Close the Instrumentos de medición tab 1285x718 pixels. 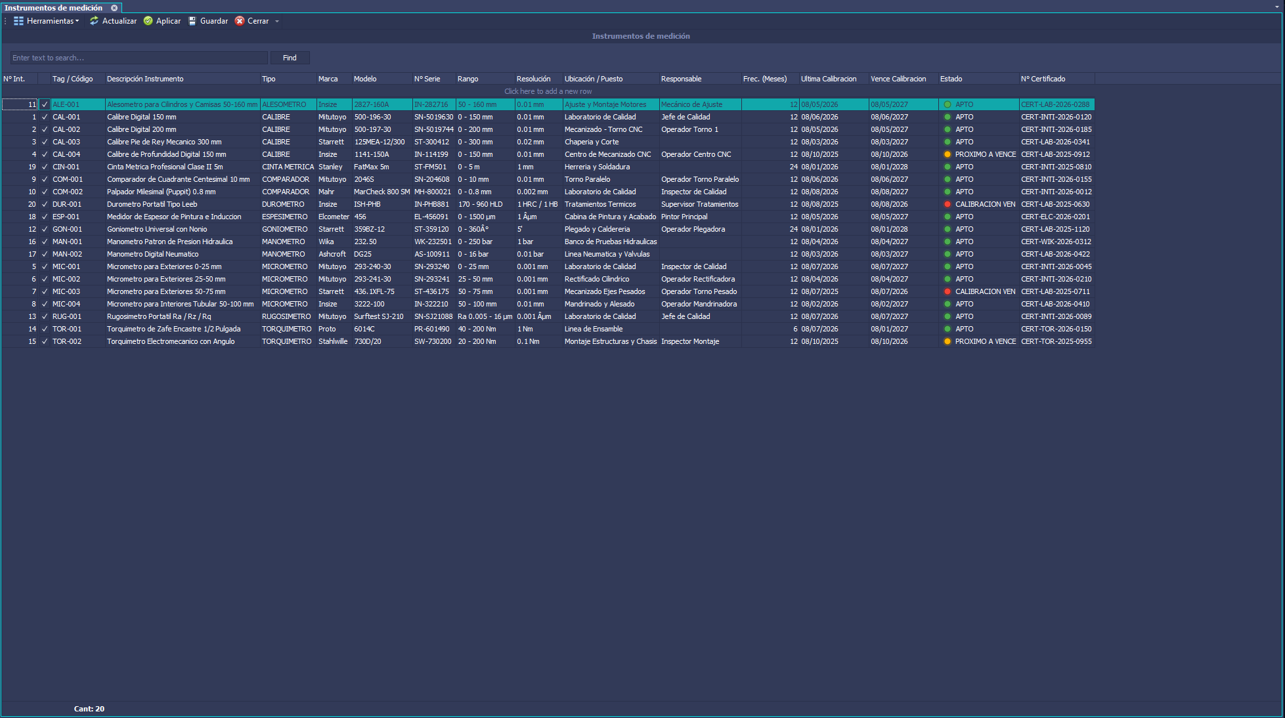(x=114, y=8)
